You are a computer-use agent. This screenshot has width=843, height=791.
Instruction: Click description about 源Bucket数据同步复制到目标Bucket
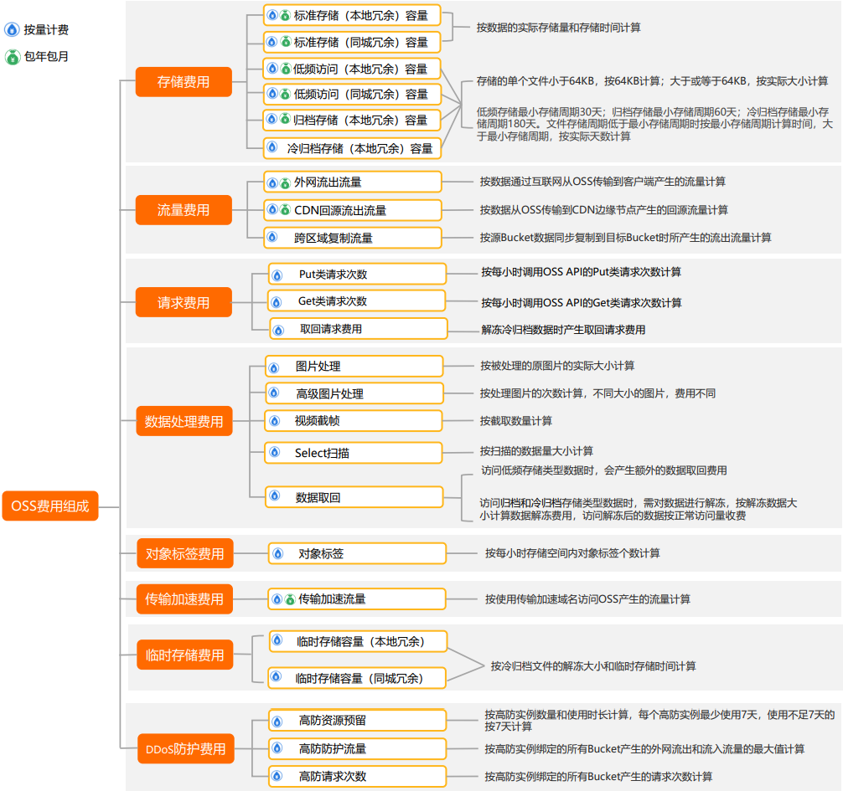(625, 238)
